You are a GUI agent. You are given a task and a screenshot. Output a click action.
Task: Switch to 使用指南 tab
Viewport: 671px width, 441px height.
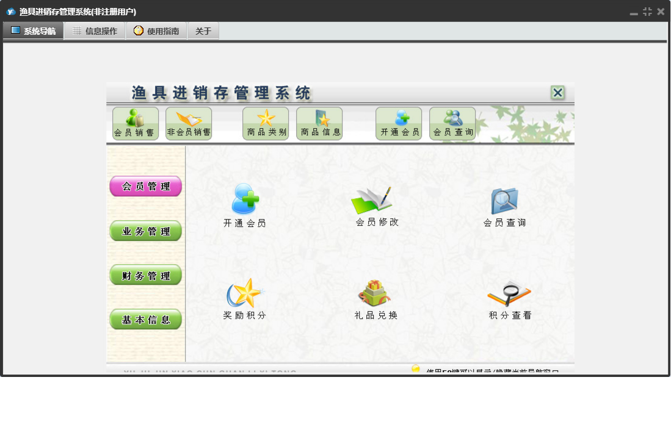tap(157, 30)
